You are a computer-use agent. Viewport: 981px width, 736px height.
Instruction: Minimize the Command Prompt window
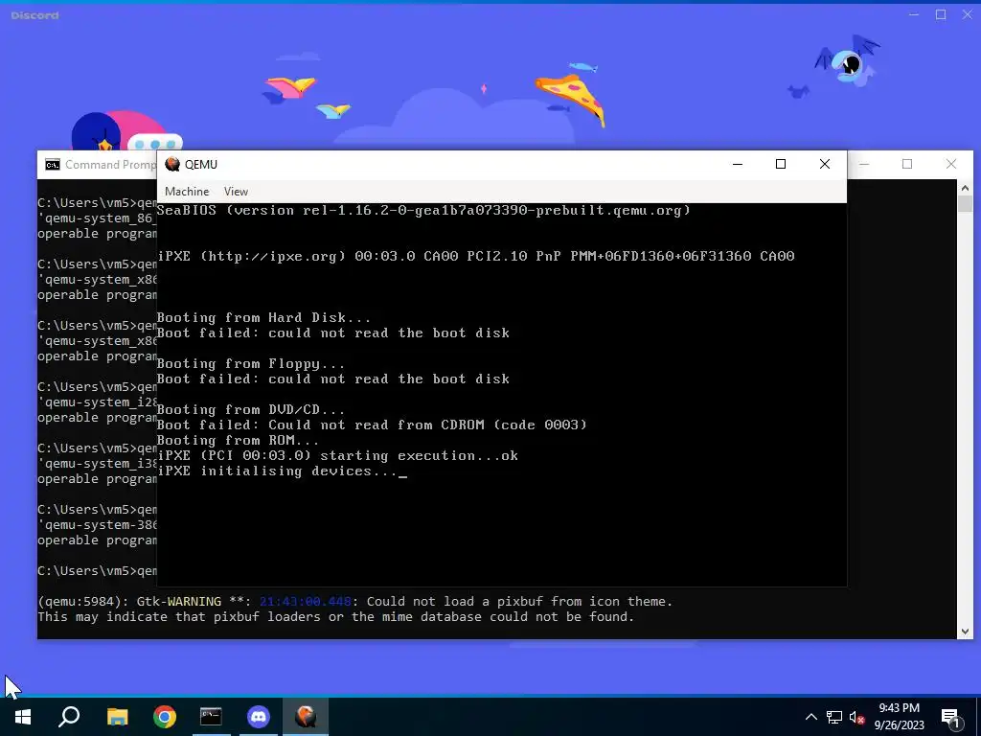pos(864,164)
